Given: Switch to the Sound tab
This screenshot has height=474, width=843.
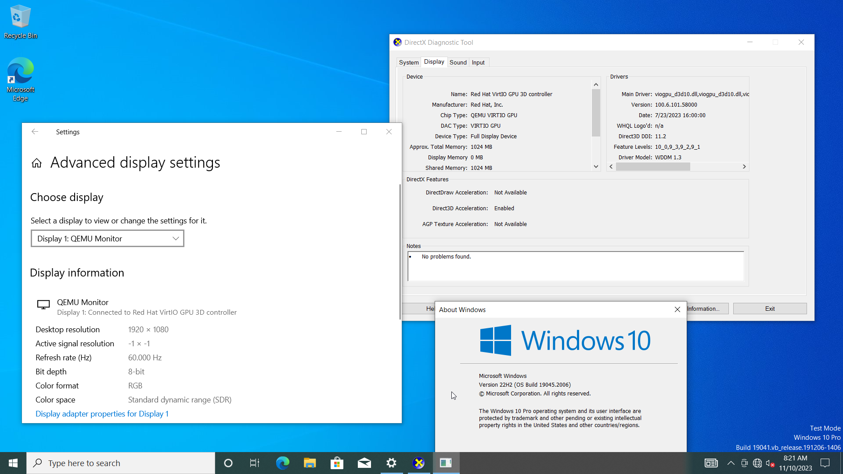Looking at the screenshot, I should [458, 62].
